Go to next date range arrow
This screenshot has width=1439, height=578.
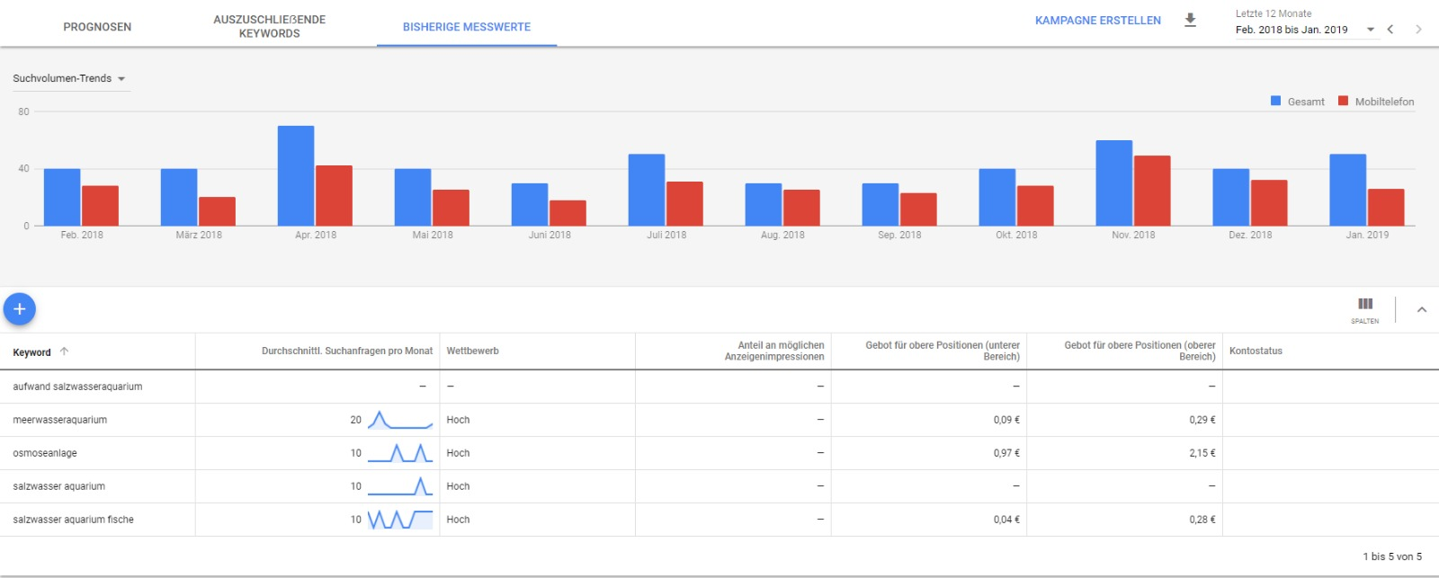click(1418, 29)
